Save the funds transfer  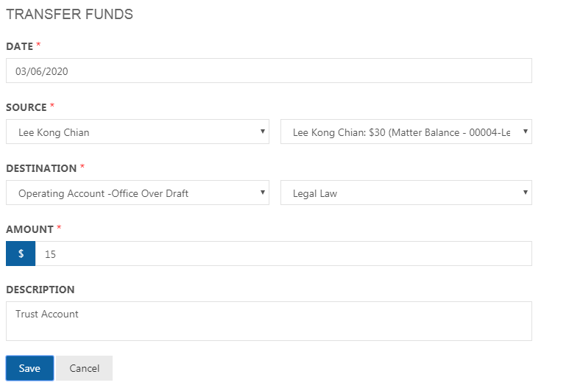(29, 368)
